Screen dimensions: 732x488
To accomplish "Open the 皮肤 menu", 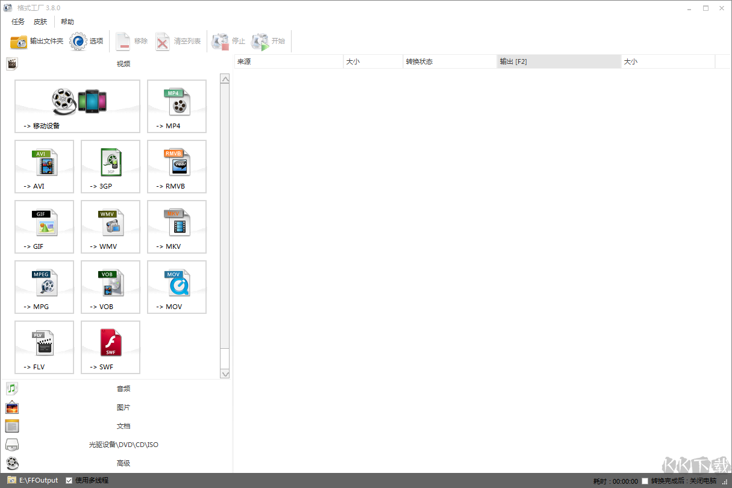I will [40, 22].
